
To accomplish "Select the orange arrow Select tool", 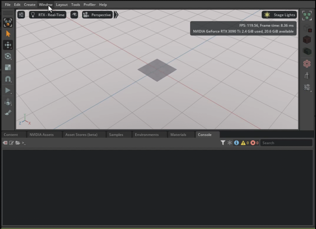I will tap(8, 34).
